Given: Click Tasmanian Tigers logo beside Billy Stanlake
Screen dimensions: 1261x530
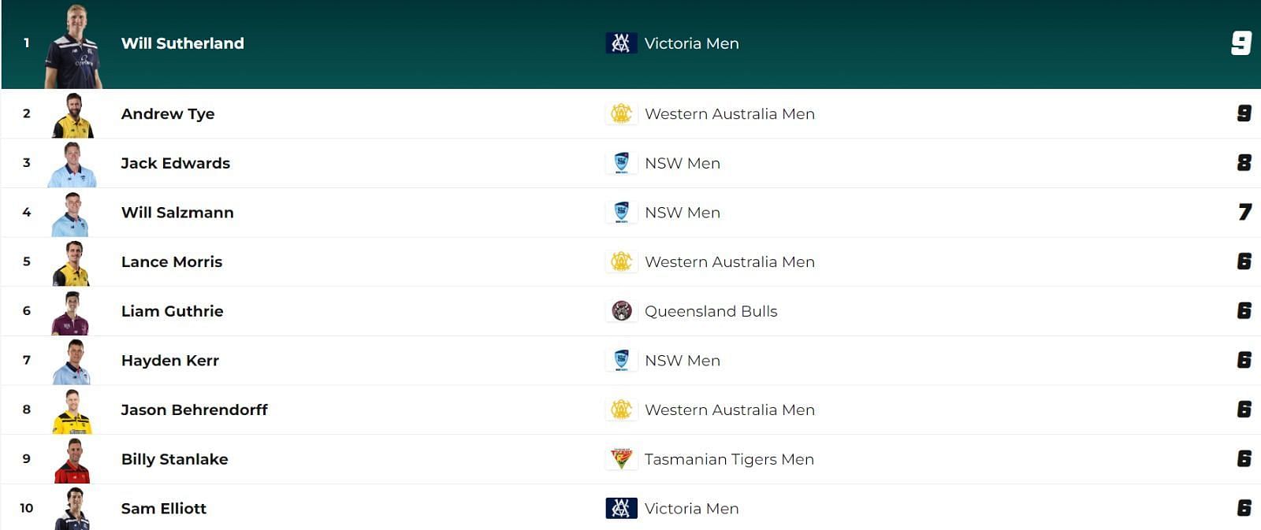Looking at the screenshot, I should (x=621, y=459).
